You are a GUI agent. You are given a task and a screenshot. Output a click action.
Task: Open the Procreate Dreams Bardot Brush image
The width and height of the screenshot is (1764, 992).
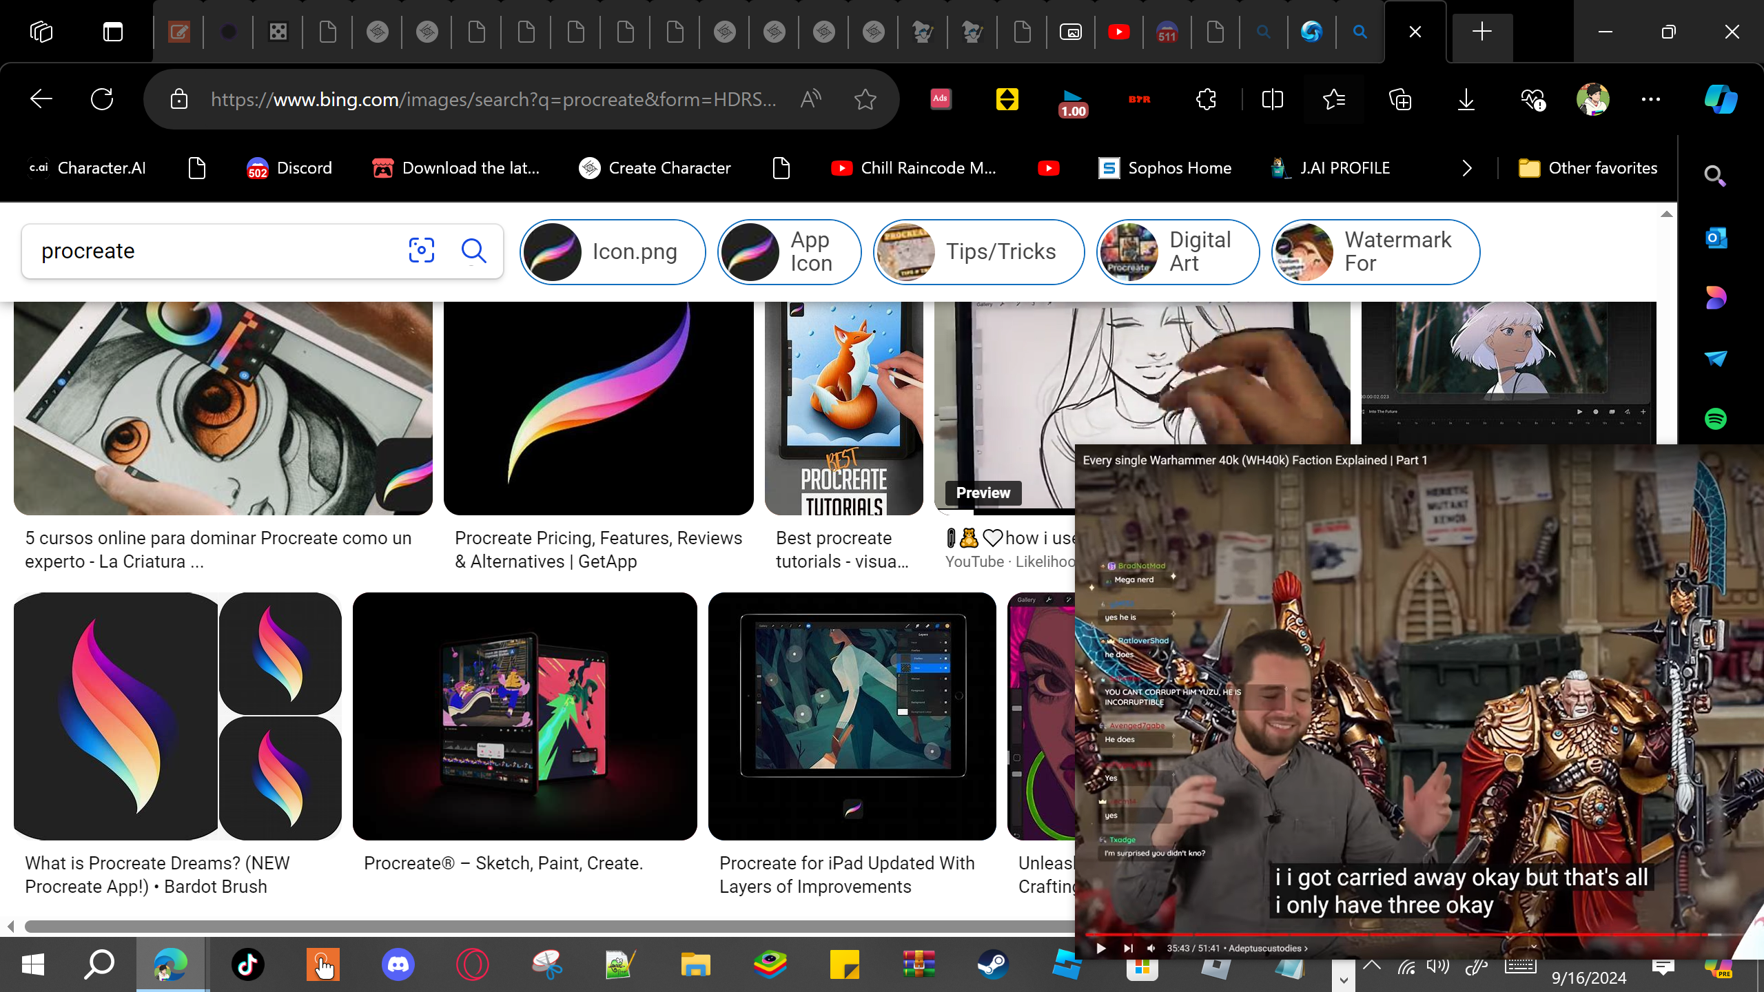(178, 716)
